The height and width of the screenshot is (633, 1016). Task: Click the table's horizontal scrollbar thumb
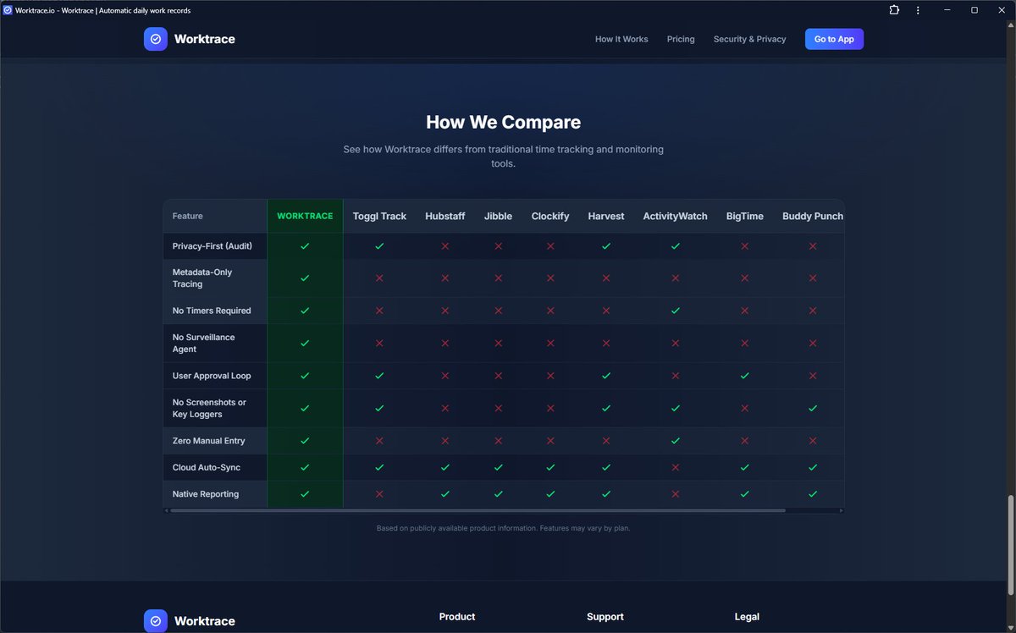pos(478,510)
